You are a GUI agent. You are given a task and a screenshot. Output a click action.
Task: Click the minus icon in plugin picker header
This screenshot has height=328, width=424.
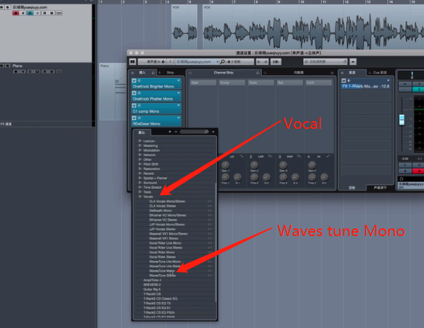176,132
